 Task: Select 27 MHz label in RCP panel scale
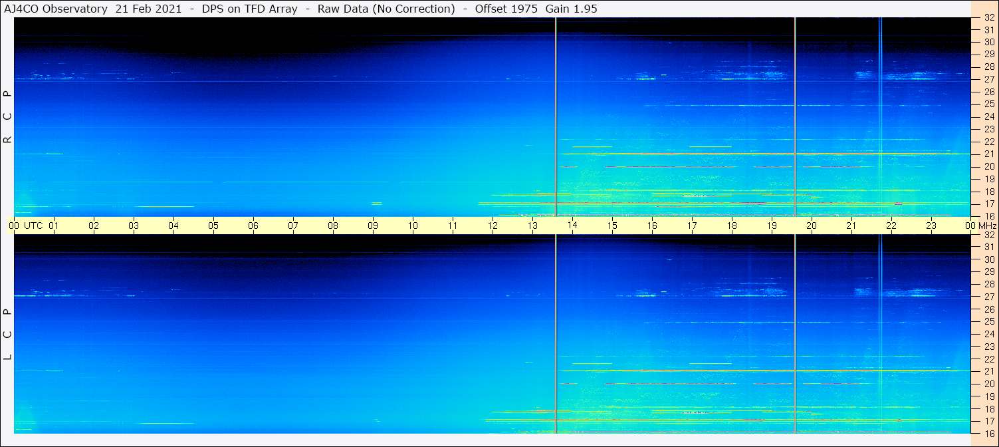988,79
